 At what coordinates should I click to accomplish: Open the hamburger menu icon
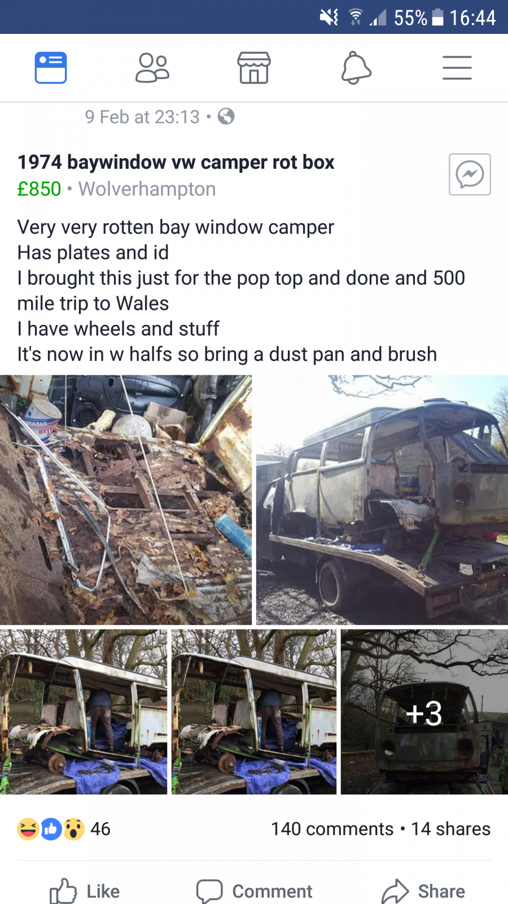click(457, 68)
